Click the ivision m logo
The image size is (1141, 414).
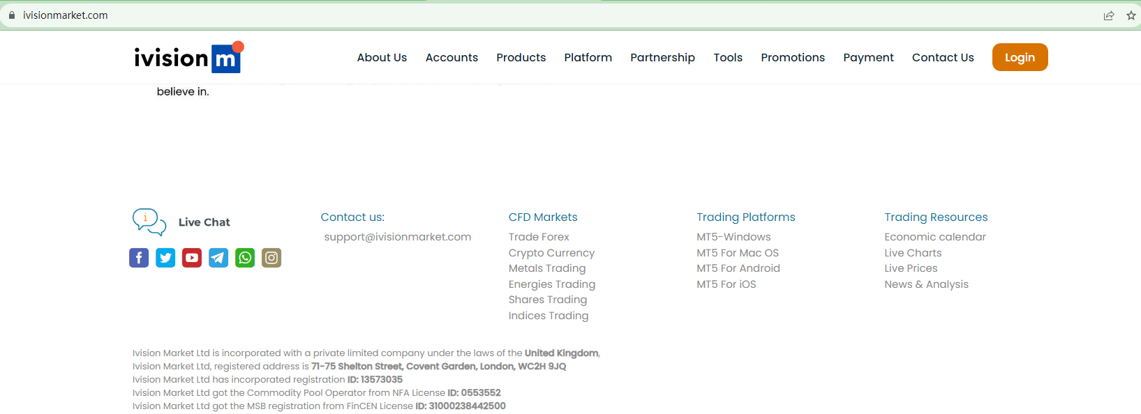188,57
